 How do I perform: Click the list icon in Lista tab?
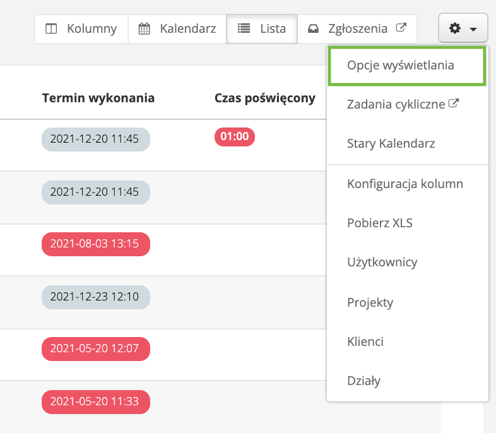pos(244,29)
